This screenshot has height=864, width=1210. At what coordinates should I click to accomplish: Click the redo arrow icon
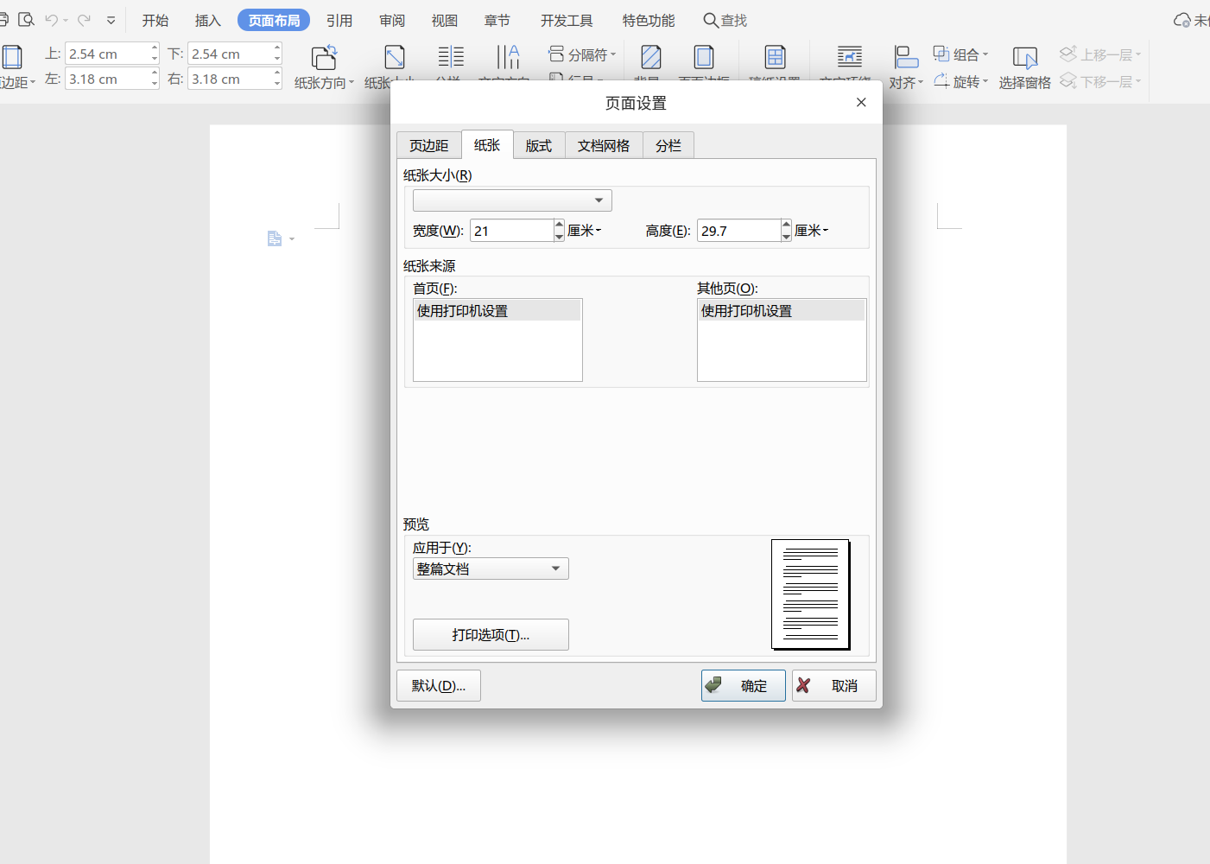(x=84, y=20)
